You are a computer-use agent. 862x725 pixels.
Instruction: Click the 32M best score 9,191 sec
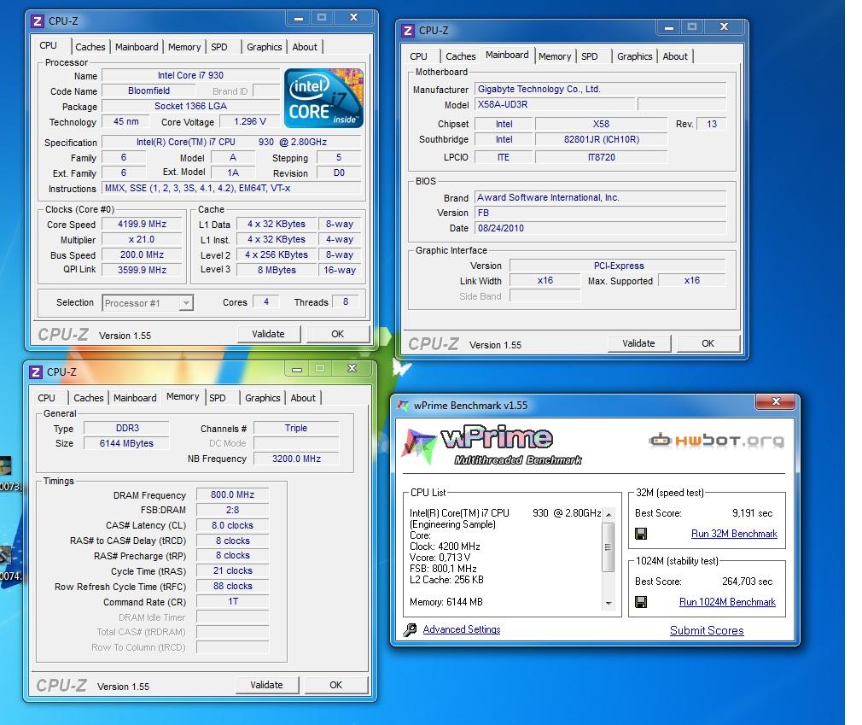coord(752,513)
